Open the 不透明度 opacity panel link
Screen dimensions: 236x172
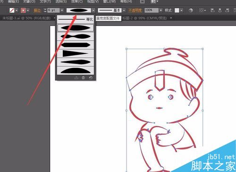135,10
